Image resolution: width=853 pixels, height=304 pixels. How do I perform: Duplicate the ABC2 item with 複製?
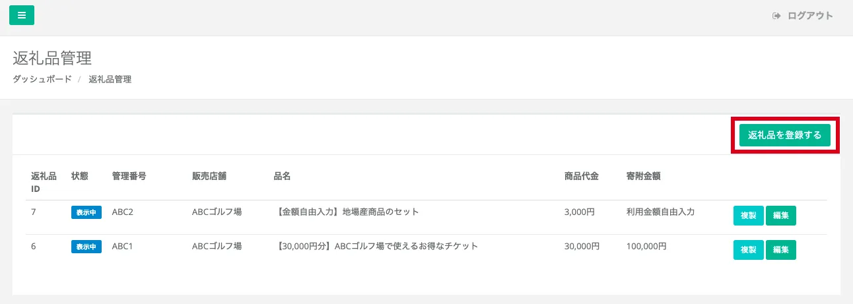(x=748, y=216)
